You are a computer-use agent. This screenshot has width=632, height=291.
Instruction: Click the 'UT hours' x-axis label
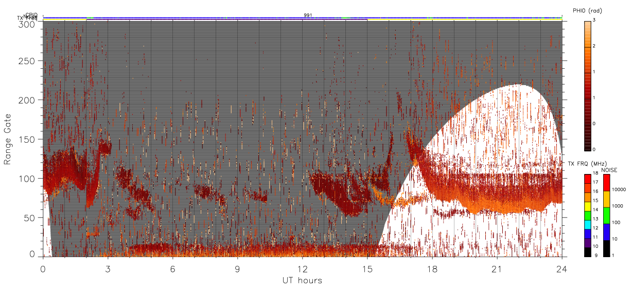point(302,280)
